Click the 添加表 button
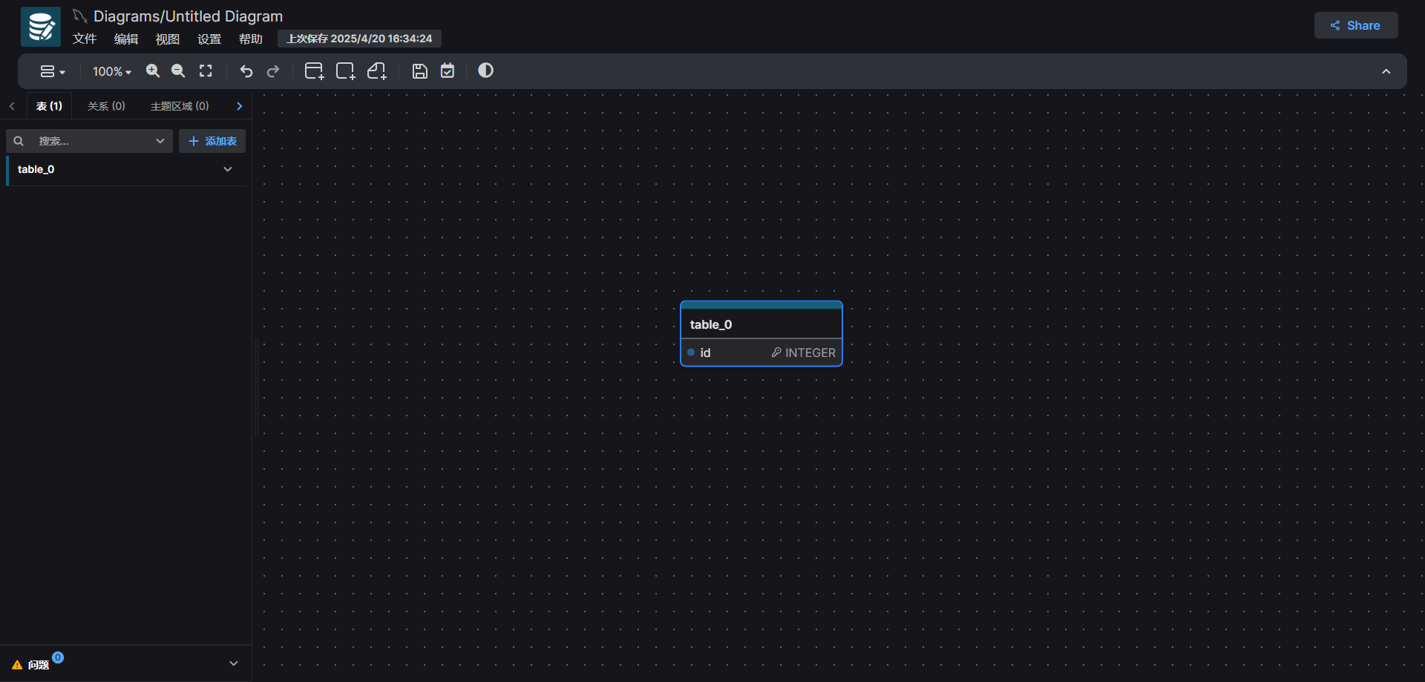This screenshot has height=682, width=1425. (212, 141)
